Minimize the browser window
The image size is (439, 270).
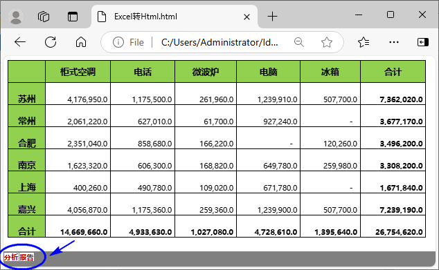[x=359, y=15]
